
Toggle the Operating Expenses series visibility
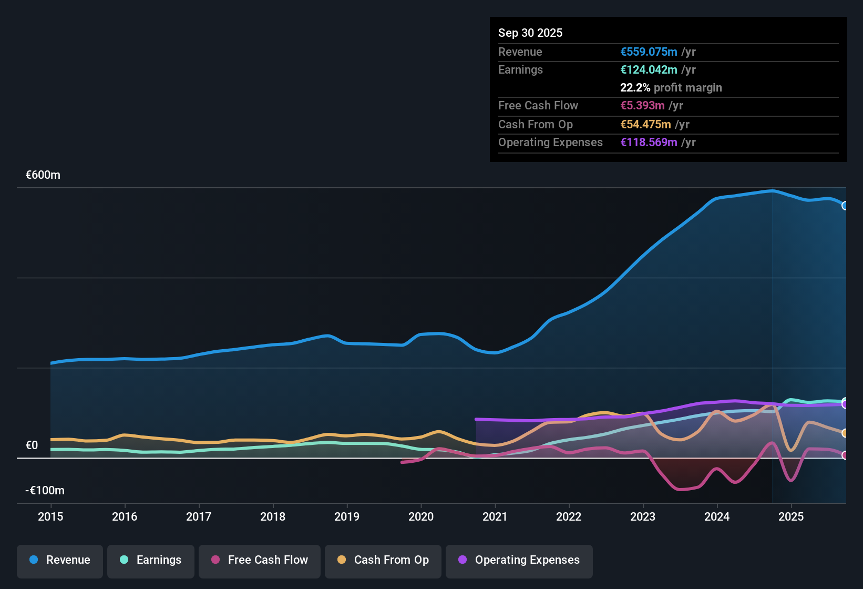click(519, 560)
